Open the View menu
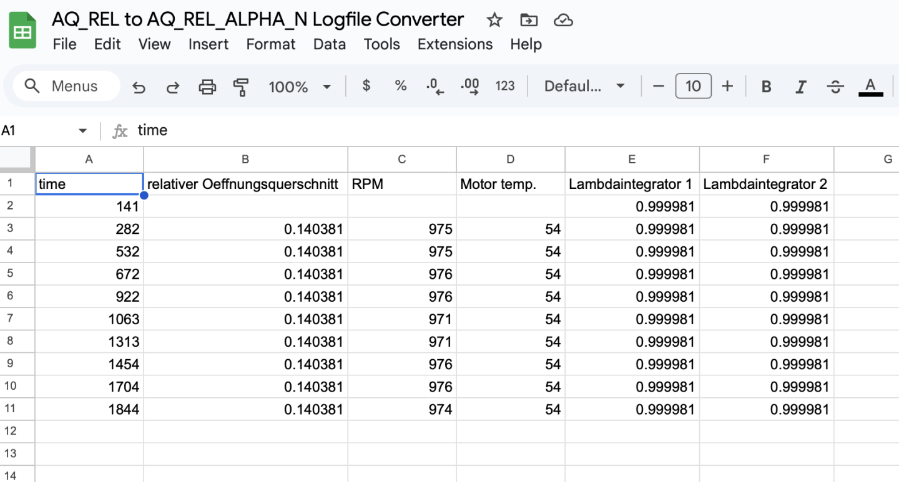Image resolution: width=899 pixels, height=482 pixels. coord(154,44)
